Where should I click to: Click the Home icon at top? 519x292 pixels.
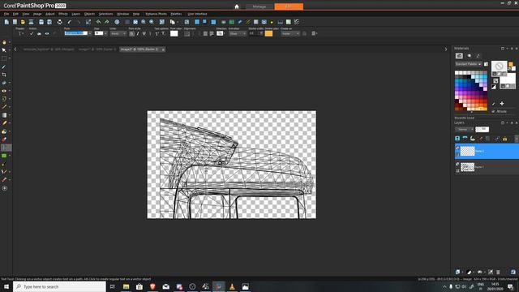click(x=237, y=6)
